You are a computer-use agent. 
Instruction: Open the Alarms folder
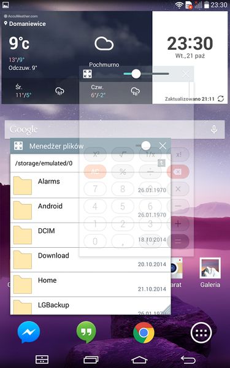91,185
